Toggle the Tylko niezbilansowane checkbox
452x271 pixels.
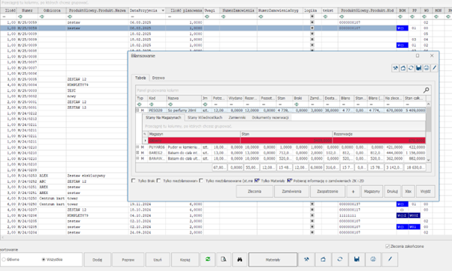(158, 181)
